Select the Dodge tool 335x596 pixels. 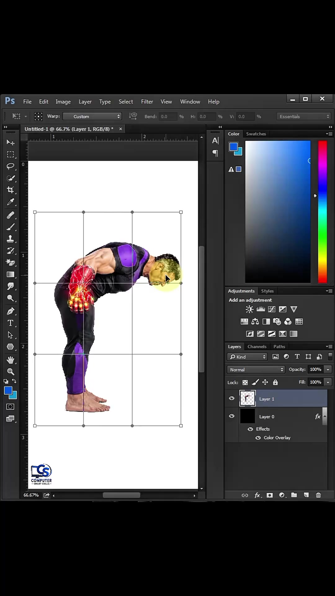(x=11, y=298)
